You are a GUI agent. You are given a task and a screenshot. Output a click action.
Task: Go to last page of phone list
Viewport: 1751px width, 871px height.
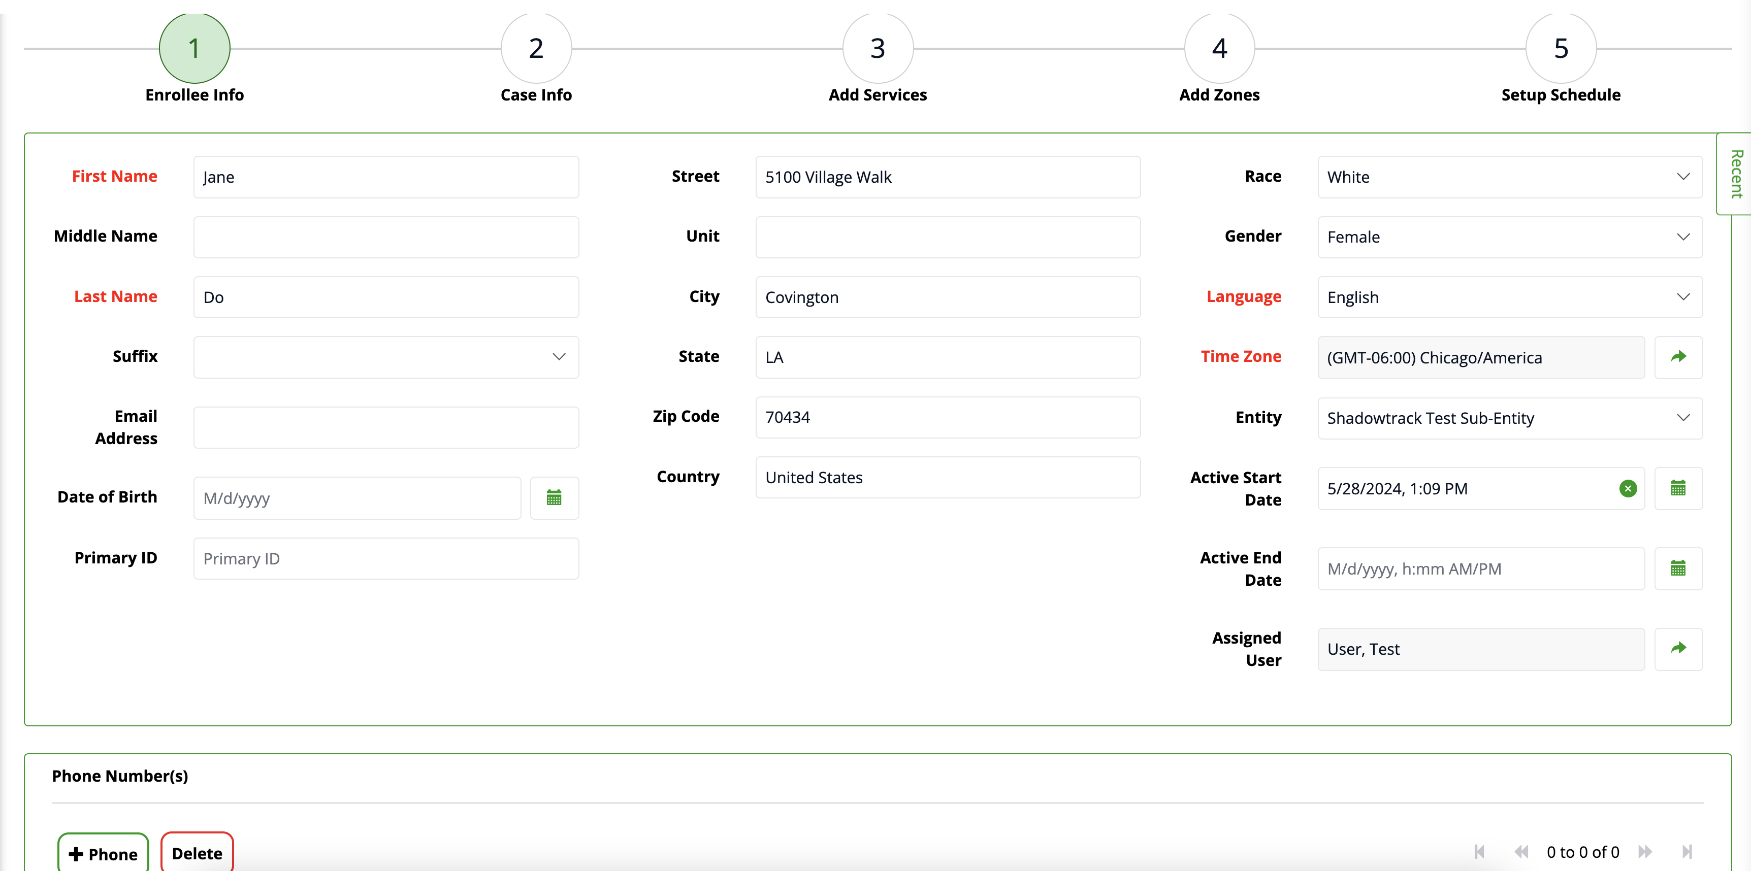point(1687,852)
